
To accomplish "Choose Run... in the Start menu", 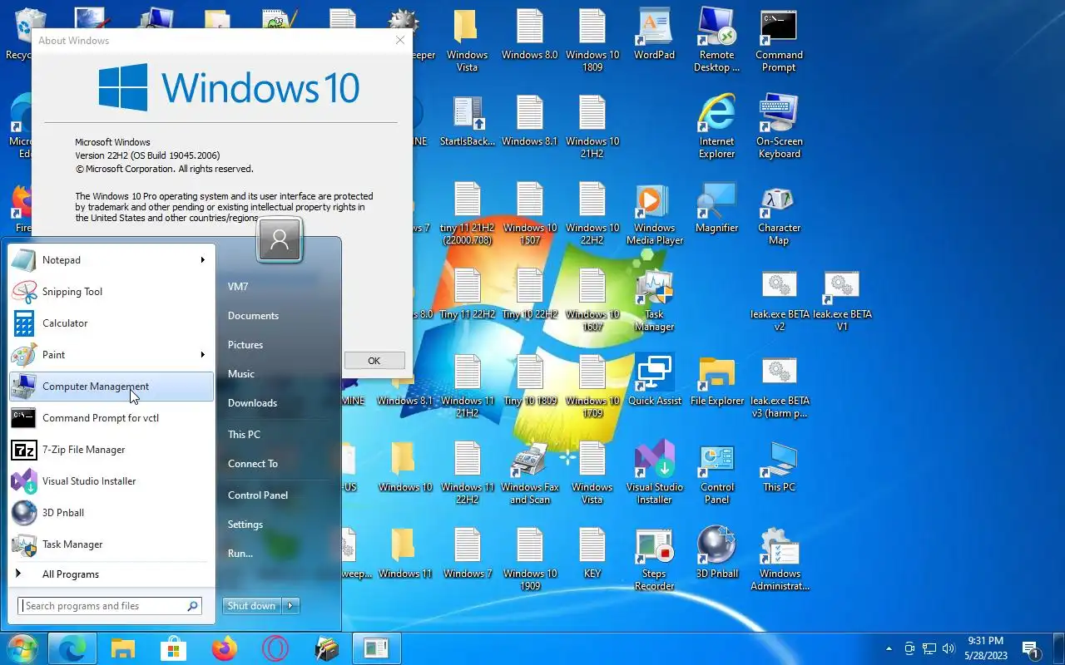I will (240, 554).
